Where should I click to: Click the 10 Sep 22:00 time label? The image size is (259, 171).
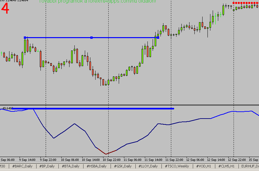click(112, 160)
